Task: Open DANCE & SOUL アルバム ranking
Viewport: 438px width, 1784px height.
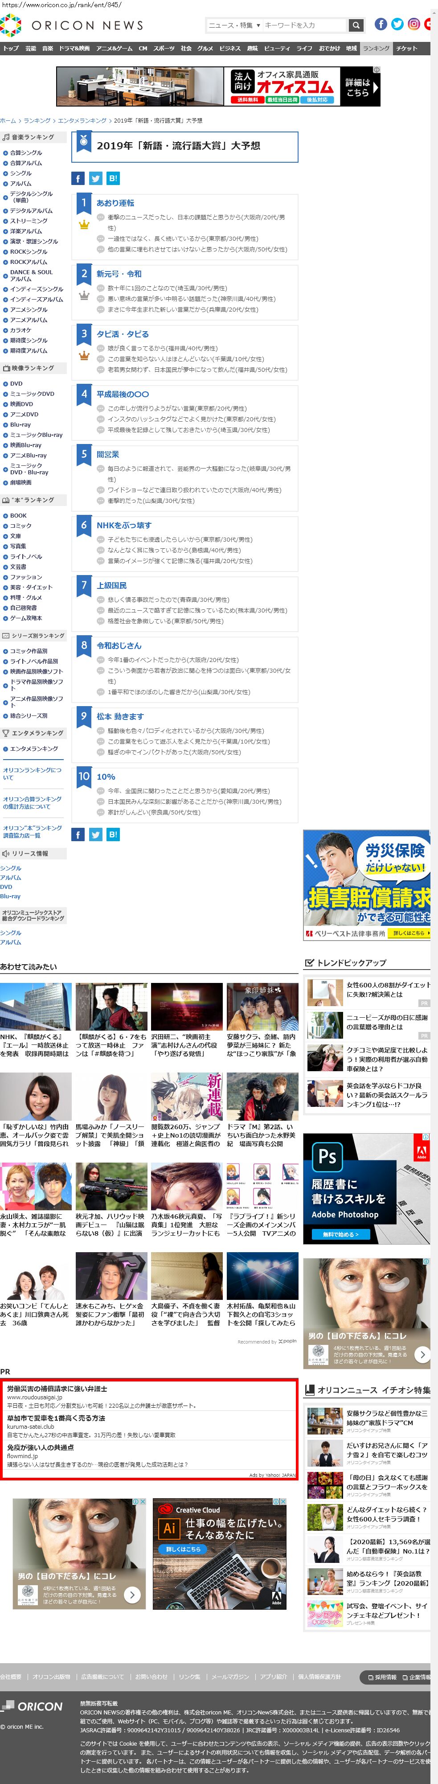Action: tap(31, 275)
